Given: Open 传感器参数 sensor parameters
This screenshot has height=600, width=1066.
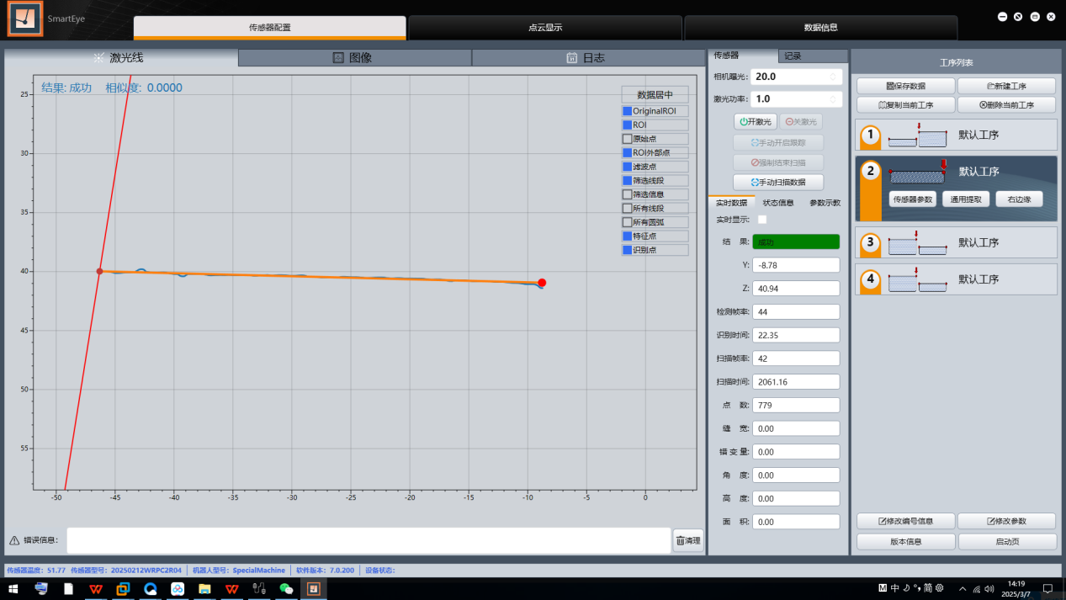Looking at the screenshot, I should 912,199.
